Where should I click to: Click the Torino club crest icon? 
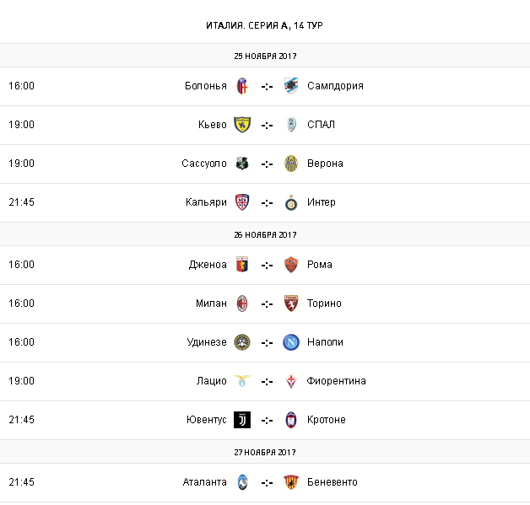(291, 304)
